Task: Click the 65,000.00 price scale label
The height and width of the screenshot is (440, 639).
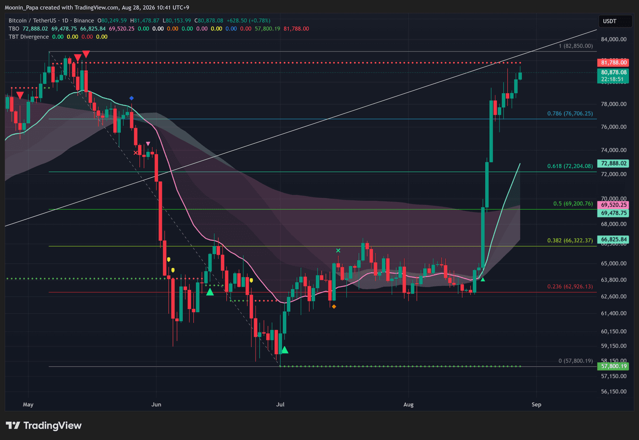Action: pyautogui.click(x=614, y=264)
